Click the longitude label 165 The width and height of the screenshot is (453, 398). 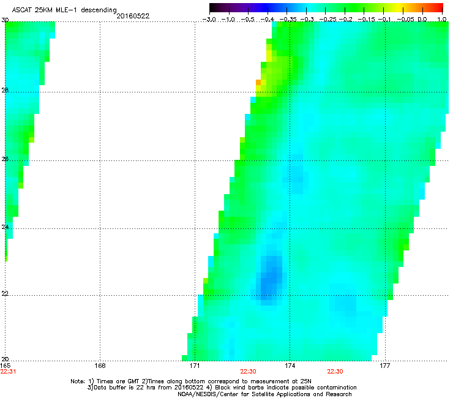[x=5, y=366]
